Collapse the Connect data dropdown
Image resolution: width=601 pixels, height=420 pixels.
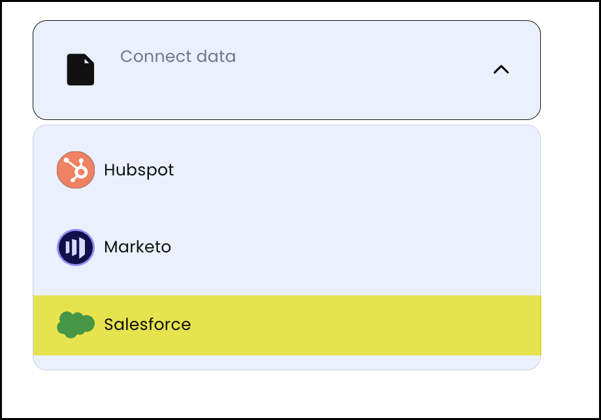(501, 69)
